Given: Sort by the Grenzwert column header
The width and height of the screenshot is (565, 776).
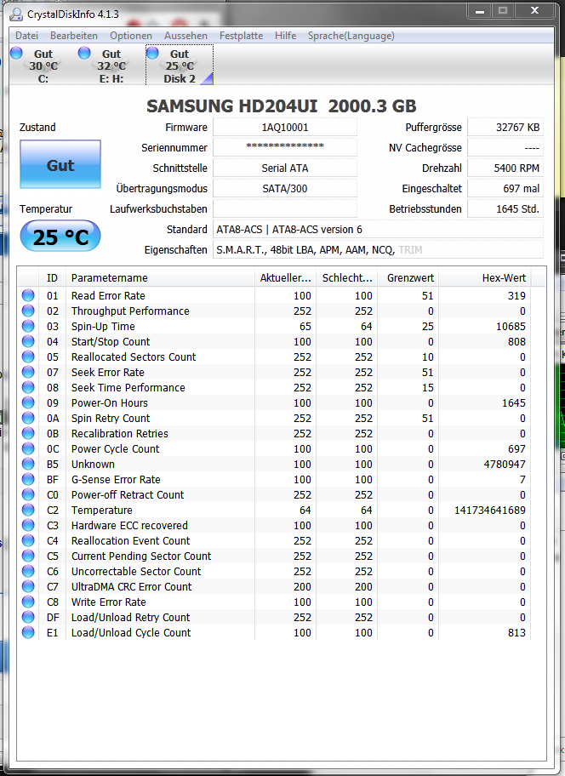Looking at the screenshot, I should (408, 278).
